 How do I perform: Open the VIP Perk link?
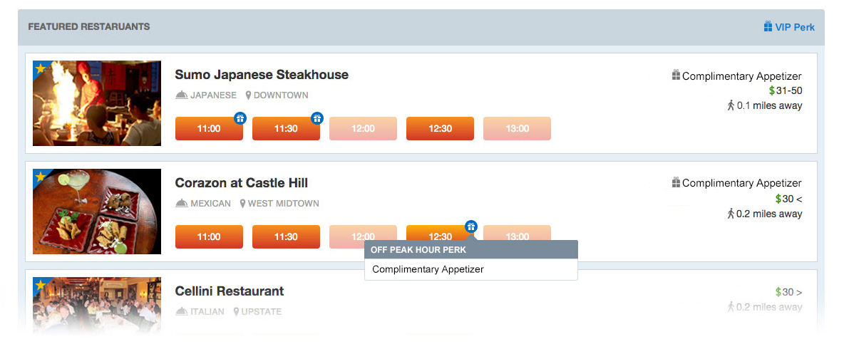pos(789,27)
